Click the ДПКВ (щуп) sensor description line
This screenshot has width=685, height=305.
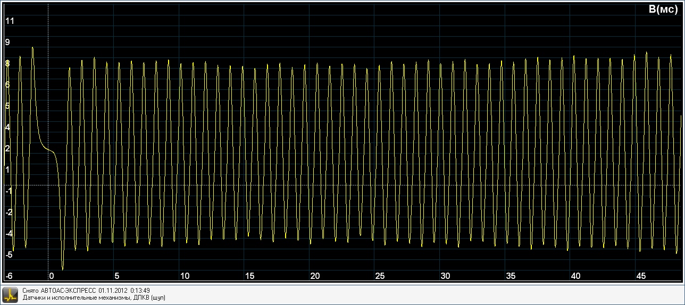[x=94, y=298]
